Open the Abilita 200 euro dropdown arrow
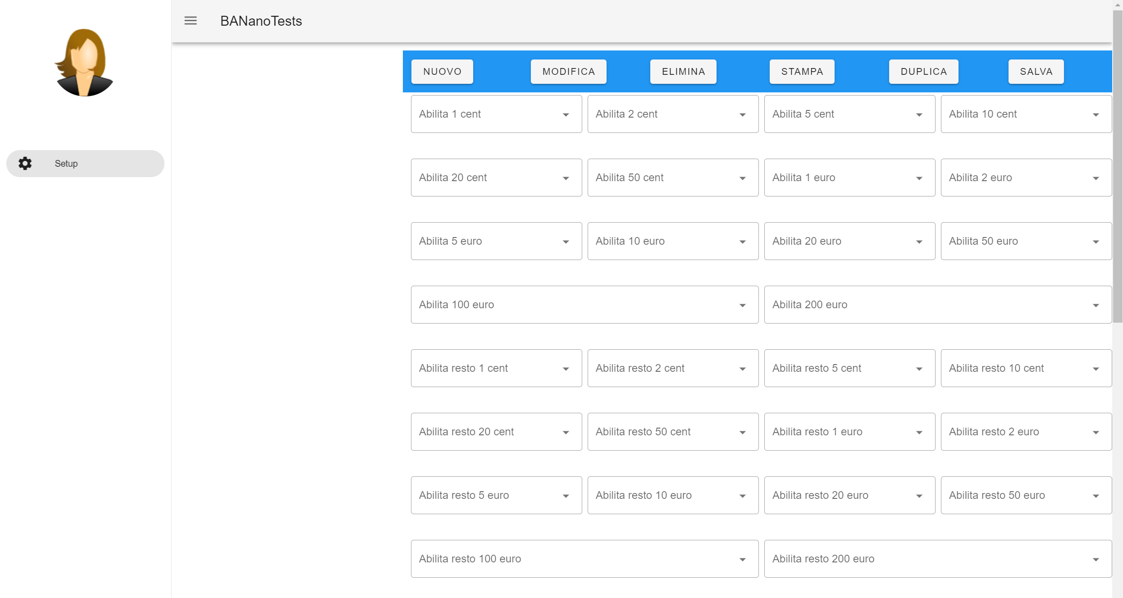The image size is (1123, 598). pyautogui.click(x=1096, y=306)
